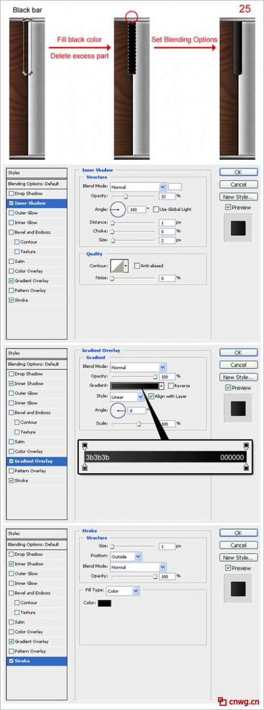The width and height of the screenshot is (264, 710).
Task: Click the black Stroke color swatch
Action: coord(105,603)
